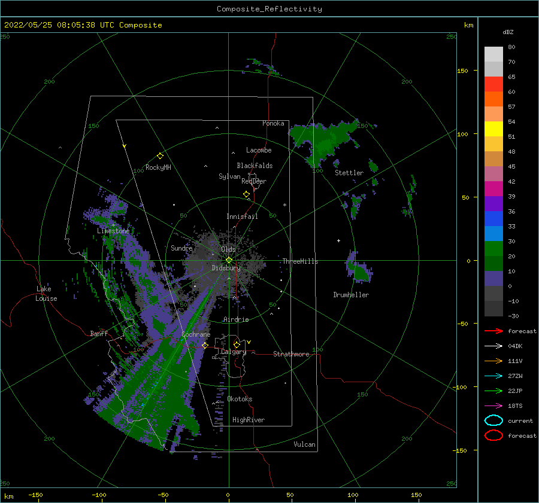The height and width of the screenshot is (503, 539).
Task: Click the yellow V marker east of Calgary
Action: (x=249, y=342)
